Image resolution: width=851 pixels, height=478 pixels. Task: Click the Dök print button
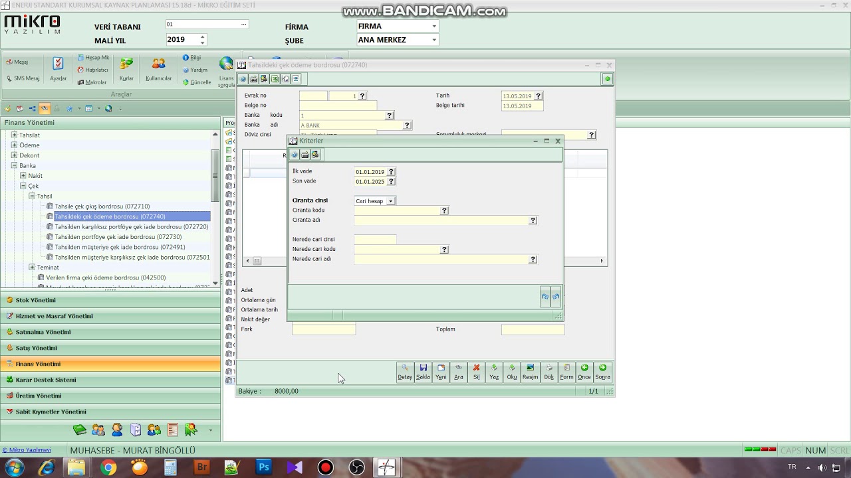point(548,372)
